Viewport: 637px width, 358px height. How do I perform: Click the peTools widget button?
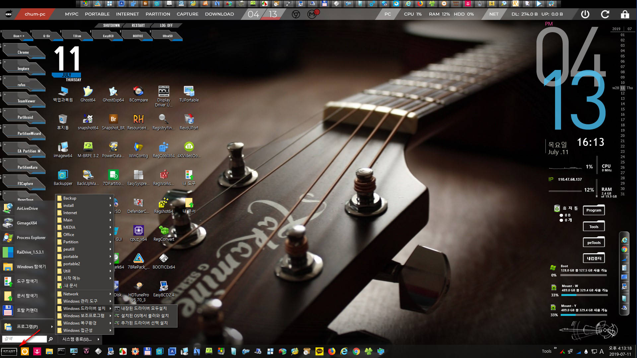point(594,242)
